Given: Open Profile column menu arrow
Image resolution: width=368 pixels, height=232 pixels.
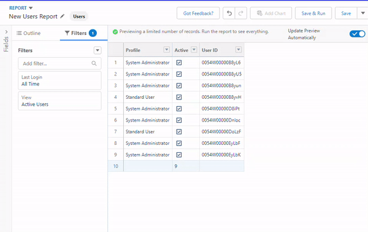Looking at the screenshot, I should click(167, 50).
